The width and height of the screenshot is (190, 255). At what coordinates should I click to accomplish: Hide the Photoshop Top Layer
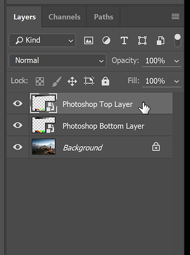pyautogui.click(x=18, y=103)
